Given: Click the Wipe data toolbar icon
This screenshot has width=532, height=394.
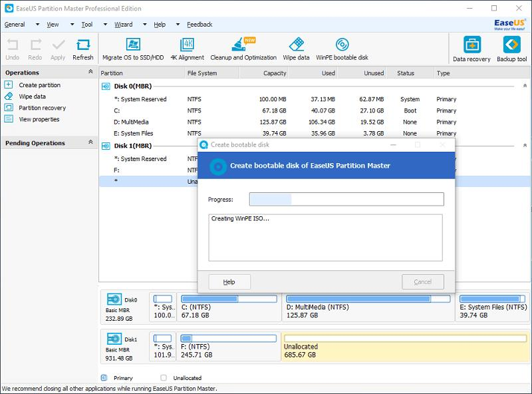Looking at the screenshot, I should click(x=296, y=49).
